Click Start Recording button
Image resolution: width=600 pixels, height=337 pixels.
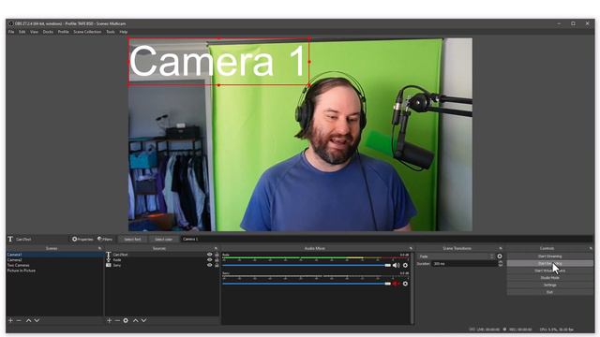(x=550, y=264)
